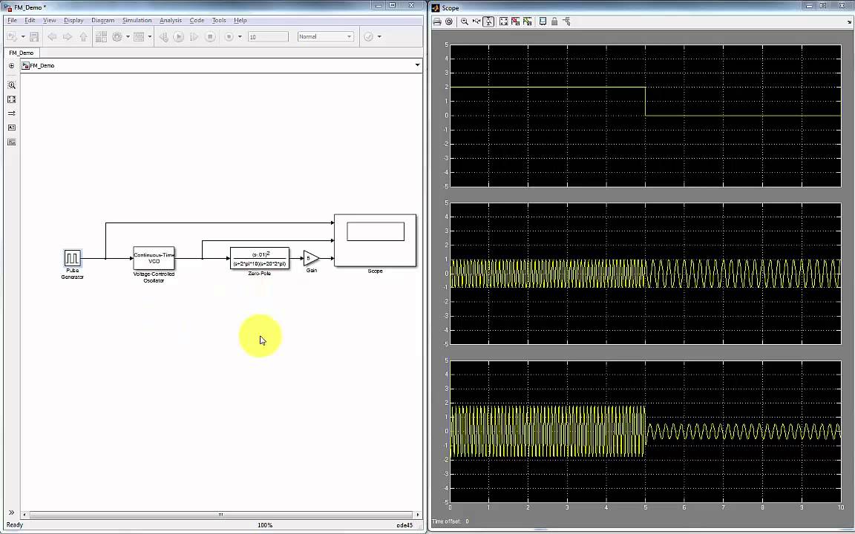Viewport: 855px width, 534px height.
Task: Open the File menu
Action: click(12, 20)
